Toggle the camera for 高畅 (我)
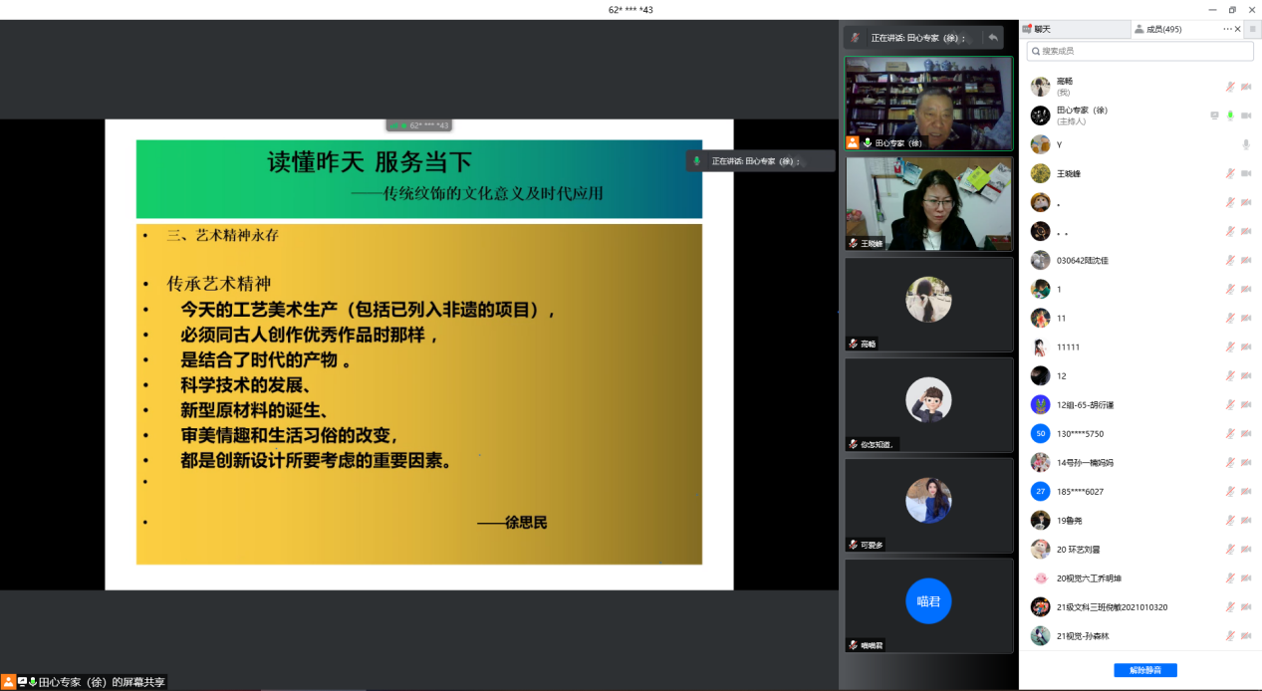 pyautogui.click(x=1245, y=87)
